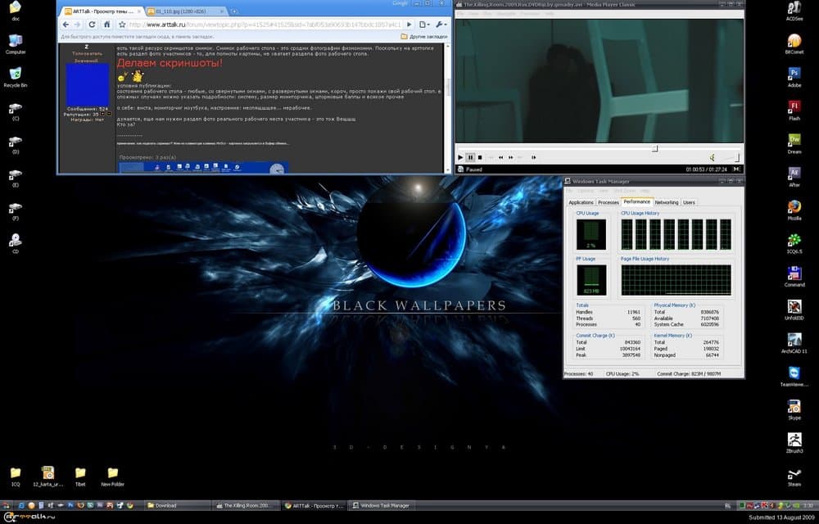The height and width of the screenshot is (524, 819).
Task: Click the Chrome address bar
Action: tap(265, 25)
